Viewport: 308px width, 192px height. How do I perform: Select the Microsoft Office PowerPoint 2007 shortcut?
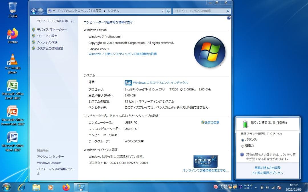13,115
